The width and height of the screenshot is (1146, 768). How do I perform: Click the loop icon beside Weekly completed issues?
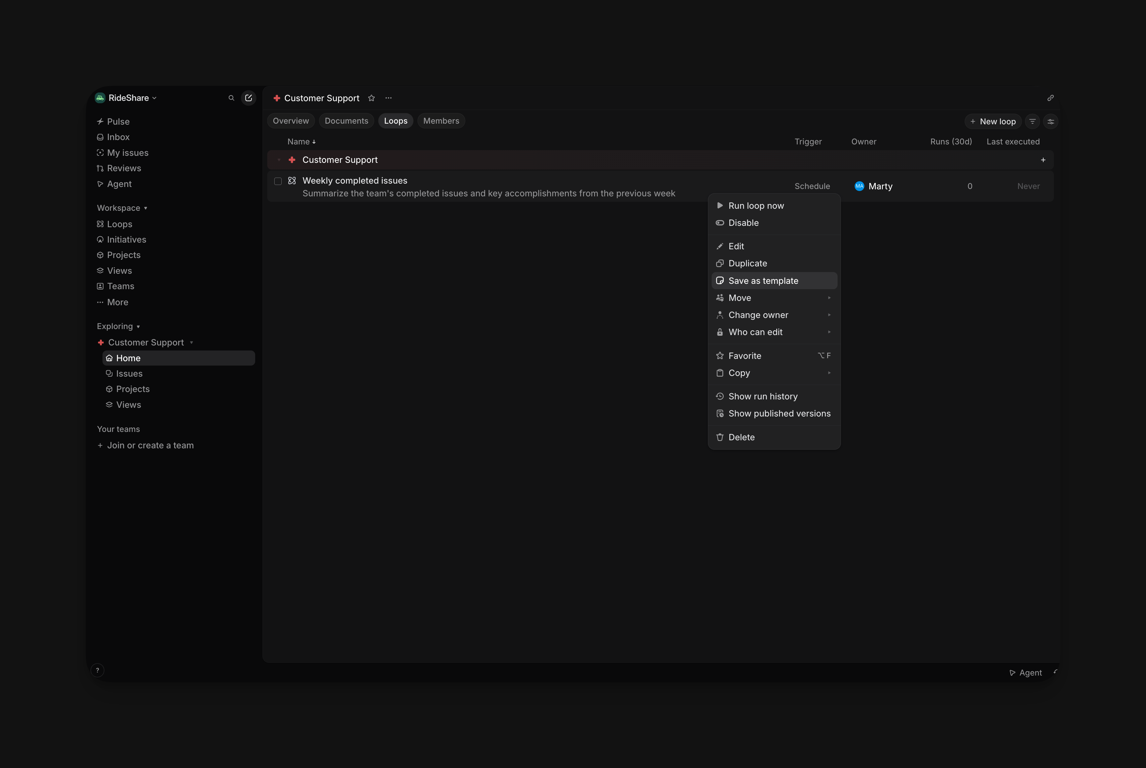292,181
